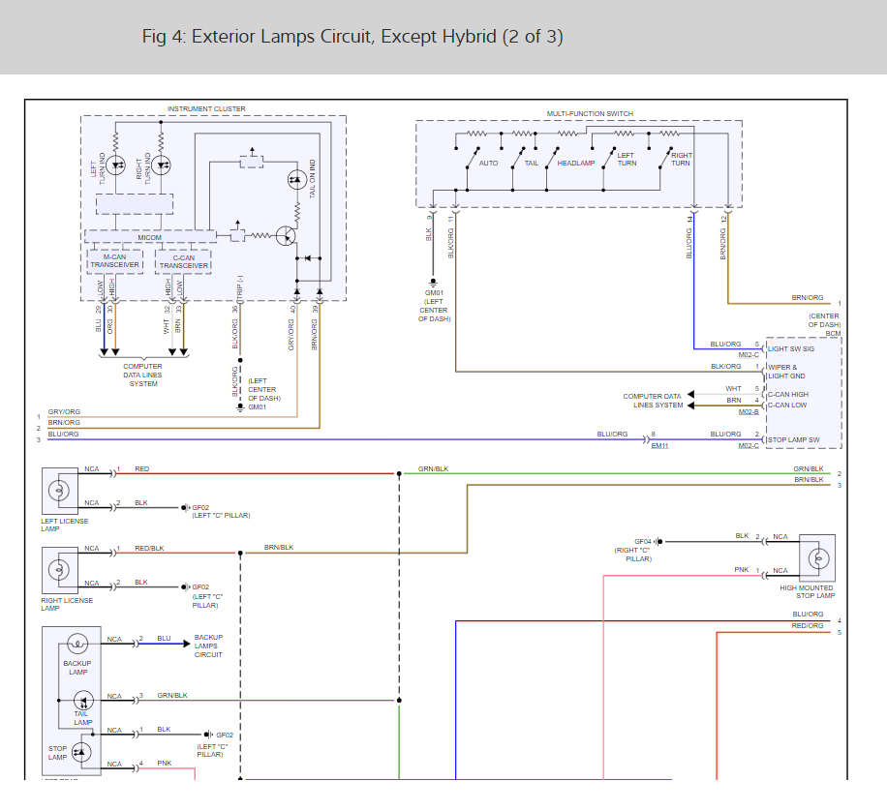This screenshot has height=811, width=887.
Task: Click the RIGHT LICENSE LAMP bulb symbol
Action: pyautogui.click(x=58, y=569)
